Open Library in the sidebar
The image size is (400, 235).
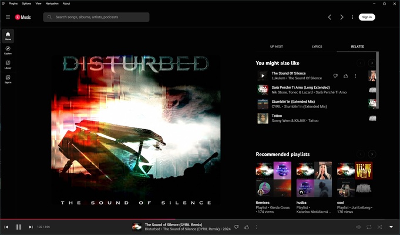(8, 65)
